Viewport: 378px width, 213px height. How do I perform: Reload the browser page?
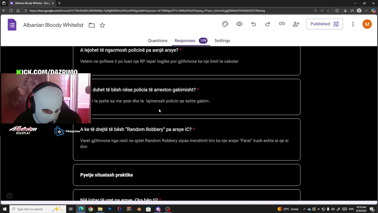(11, 11)
